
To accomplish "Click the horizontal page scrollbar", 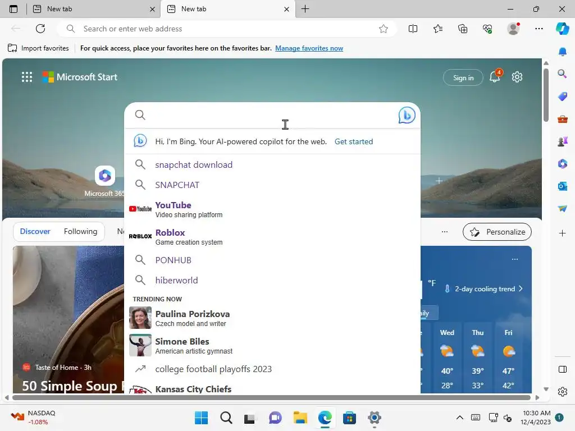I will 271,398.
